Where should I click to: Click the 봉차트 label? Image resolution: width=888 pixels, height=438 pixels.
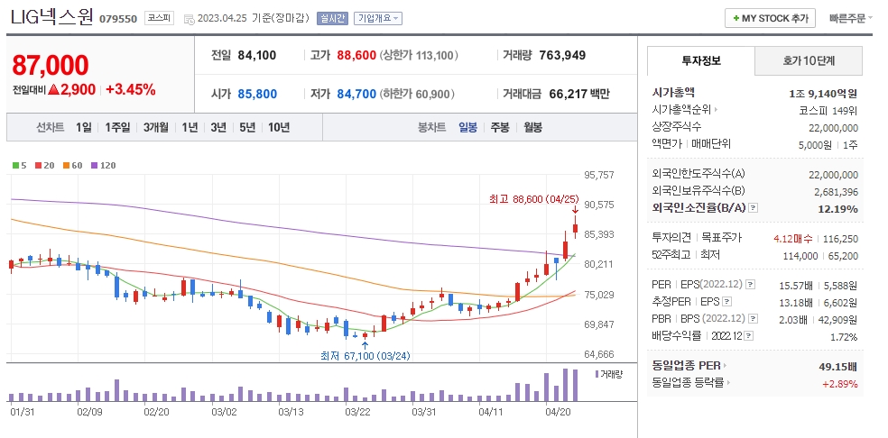coord(431,127)
